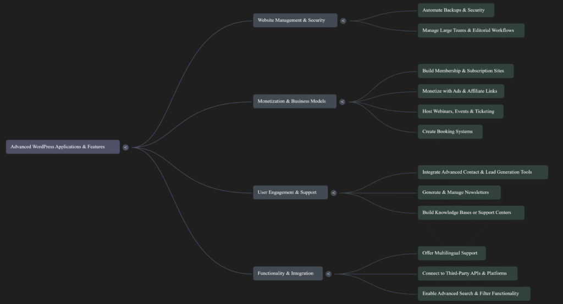Select the Website Management & Security node
This screenshot has height=304, width=563.
coord(295,20)
